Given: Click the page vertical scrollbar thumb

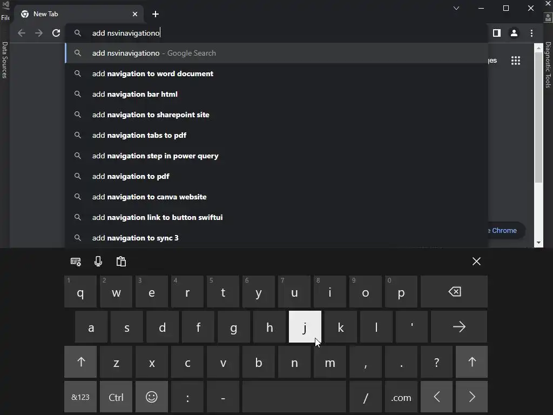Looking at the screenshot, I should 538,117.
